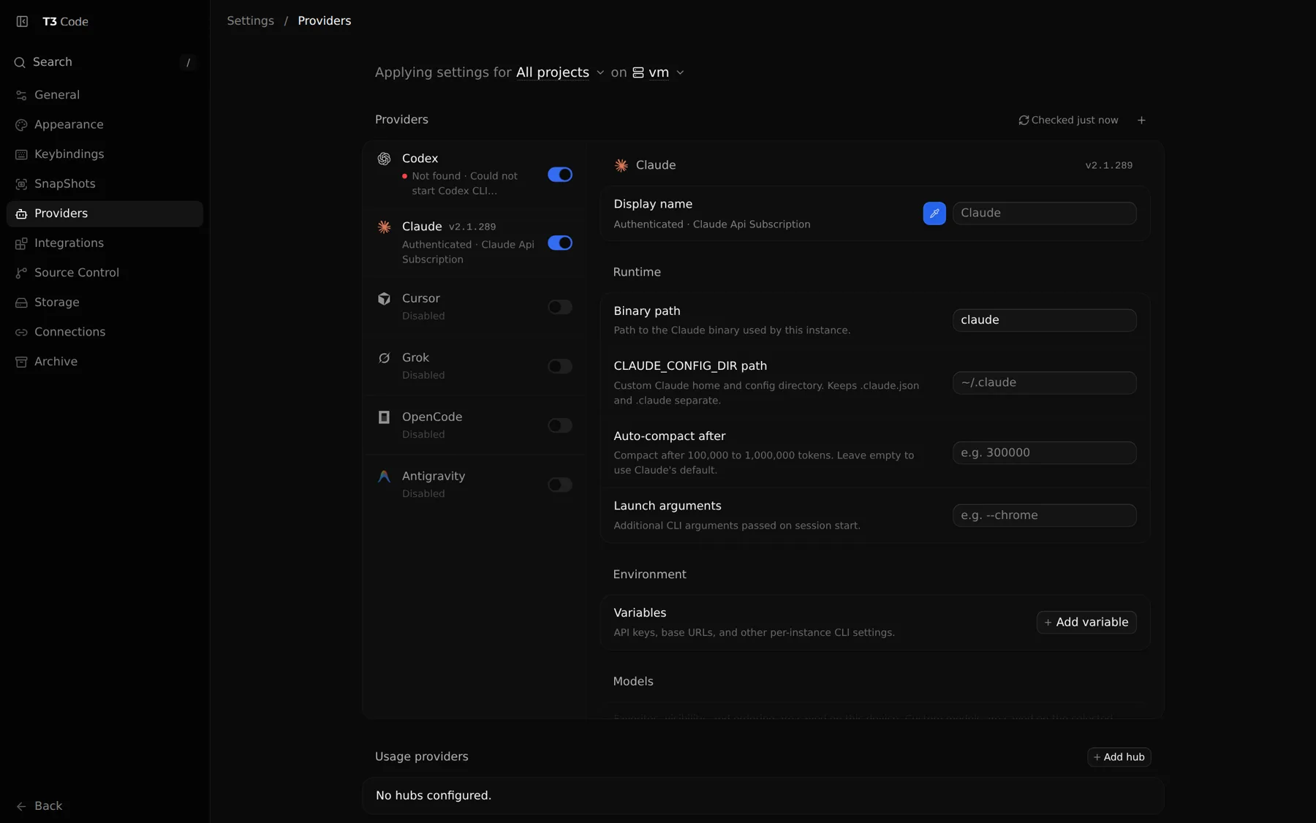The height and width of the screenshot is (823, 1316).
Task: Select the OpenCode provider row
Action: (474, 425)
